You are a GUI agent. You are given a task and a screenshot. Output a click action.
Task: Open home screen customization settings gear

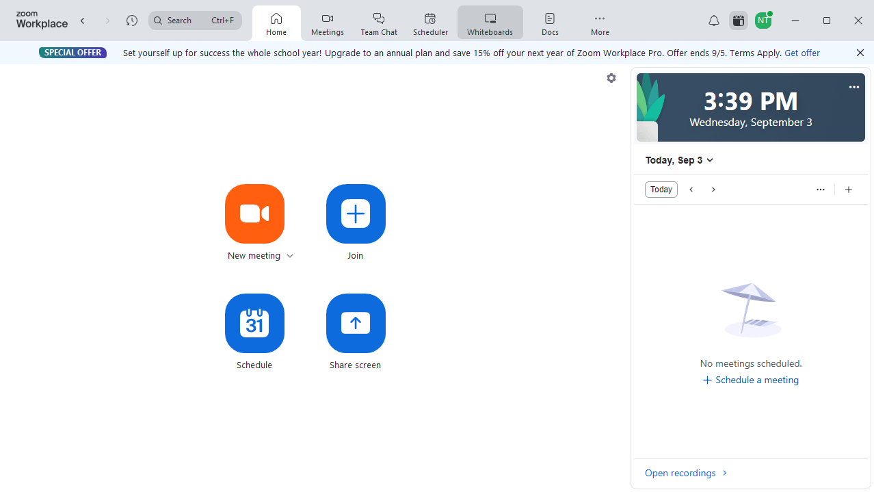coord(611,77)
